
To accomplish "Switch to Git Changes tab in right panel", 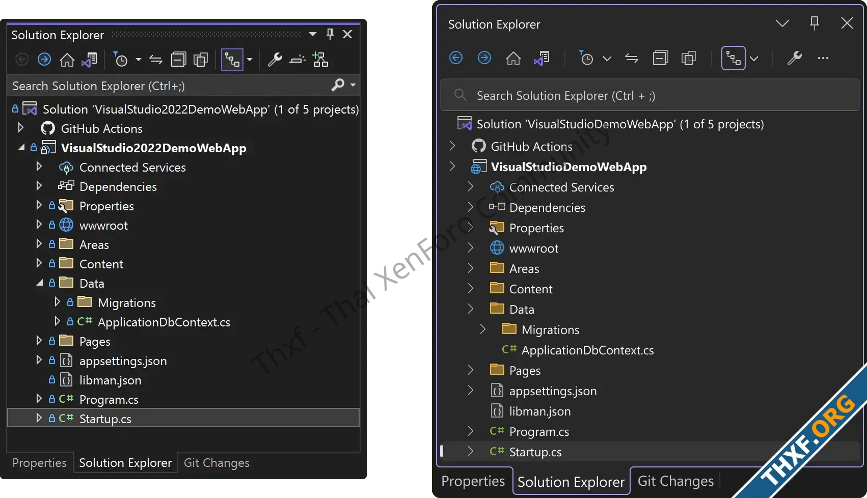I will [675, 481].
